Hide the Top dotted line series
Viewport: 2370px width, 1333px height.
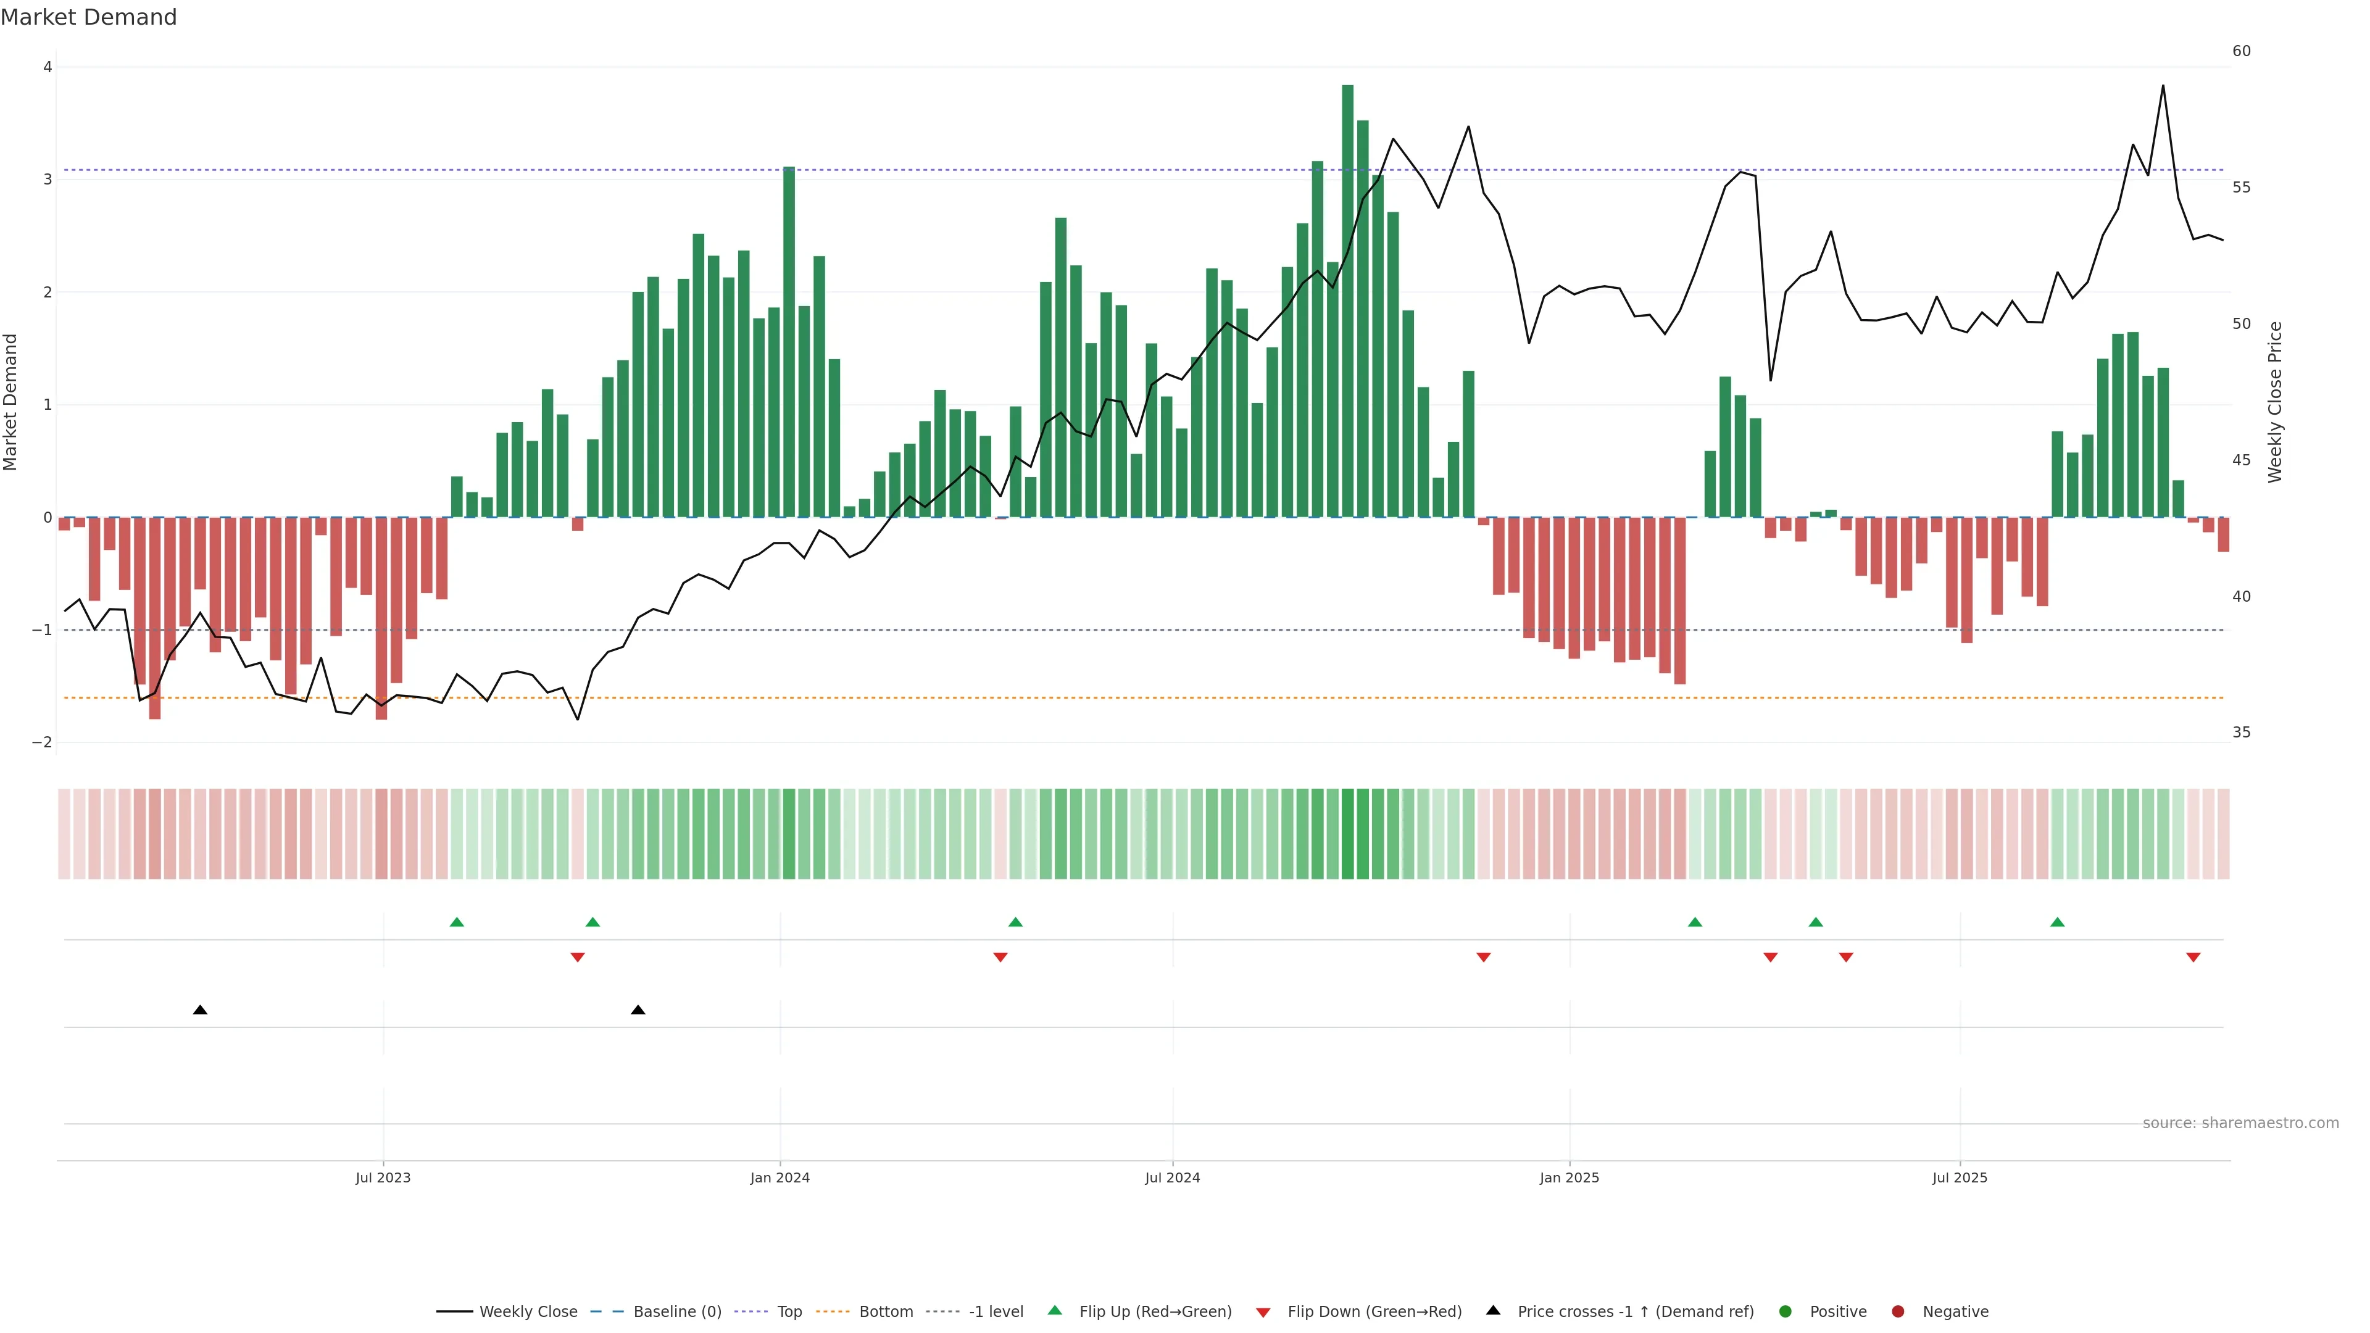pyautogui.click(x=789, y=1312)
